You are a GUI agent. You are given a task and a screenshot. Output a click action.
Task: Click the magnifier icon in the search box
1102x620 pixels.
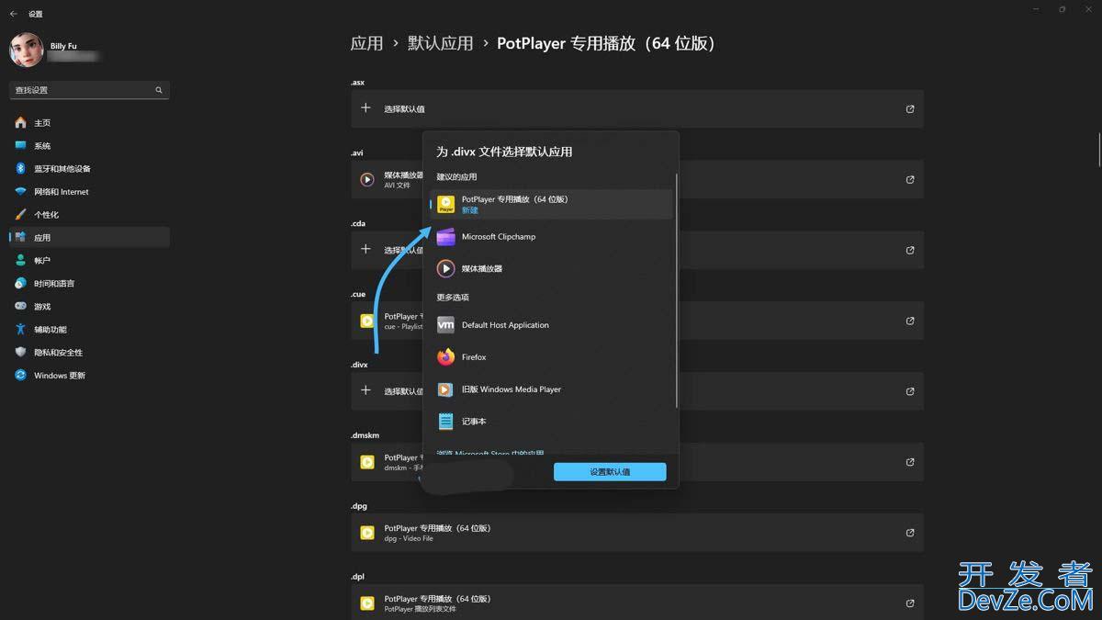pyautogui.click(x=159, y=90)
